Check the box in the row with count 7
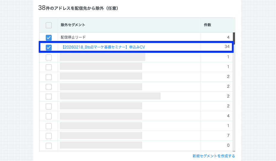The width and height of the screenshot is (276, 161). click(x=49, y=136)
